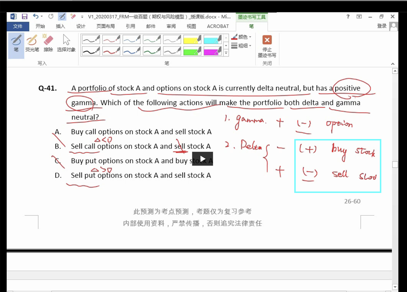This screenshot has width=407, height=292.
Task: Switch to the 设计 Design tab
Action: click(x=80, y=26)
